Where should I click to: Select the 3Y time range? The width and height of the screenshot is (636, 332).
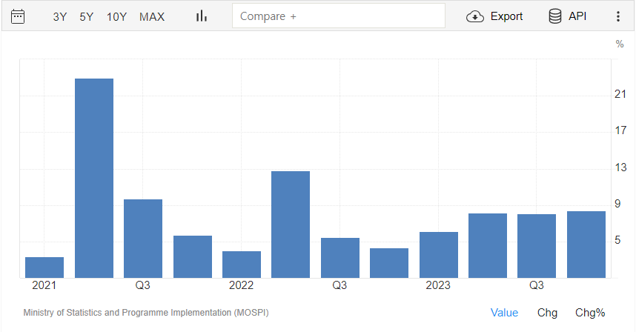coord(59,16)
